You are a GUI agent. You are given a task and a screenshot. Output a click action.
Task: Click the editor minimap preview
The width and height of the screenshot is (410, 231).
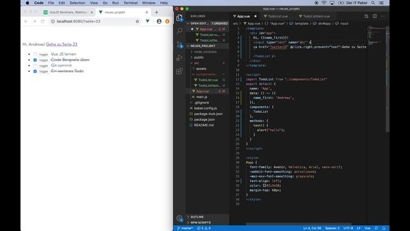376,35
